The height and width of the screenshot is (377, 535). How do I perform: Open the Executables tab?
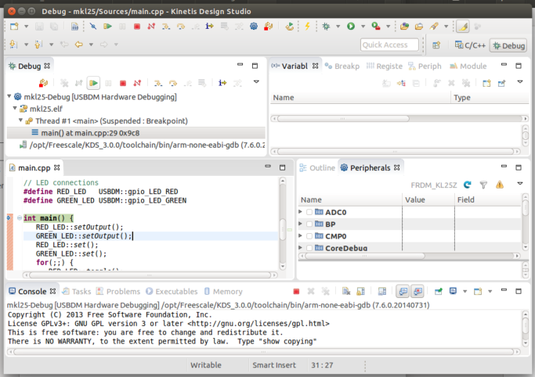pos(172,292)
